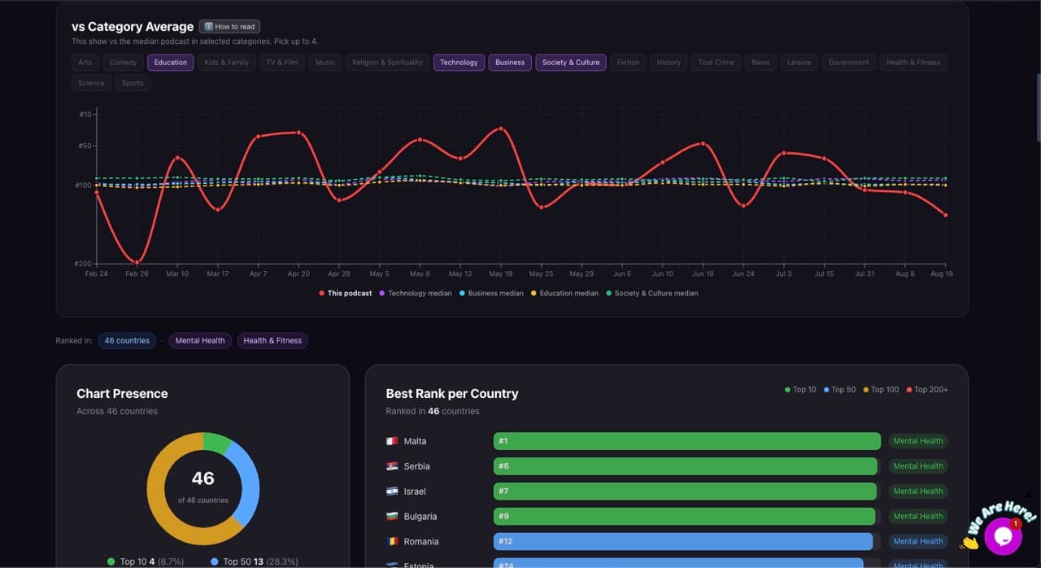This screenshot has width=1041, height=568.
Task: Toggle the Kids & Family category chip
Action: [x=227, y=63]
